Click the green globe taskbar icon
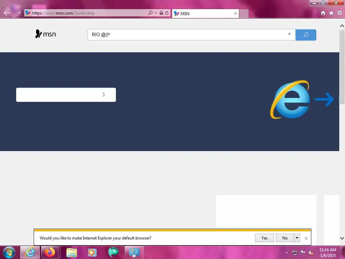345x259 pixels. pyautogui.click(x=113, y=252)
